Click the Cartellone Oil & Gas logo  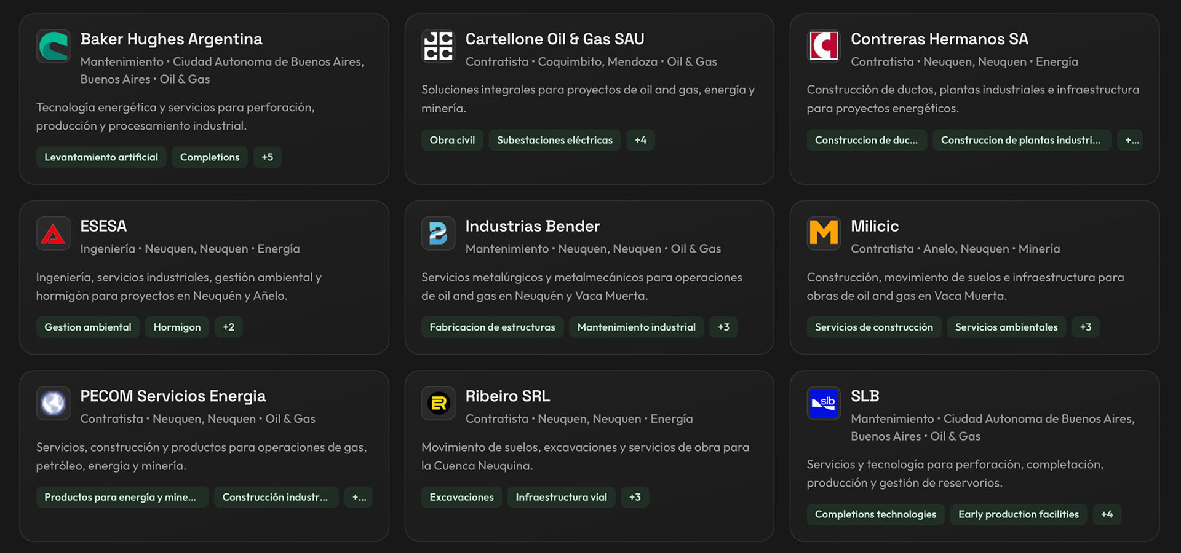(x=438, y=46)
